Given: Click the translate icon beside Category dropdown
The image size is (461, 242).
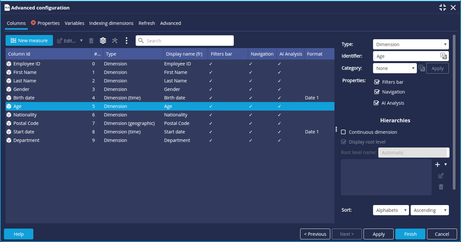Looking at the screenshot, I should click(422, 68).
